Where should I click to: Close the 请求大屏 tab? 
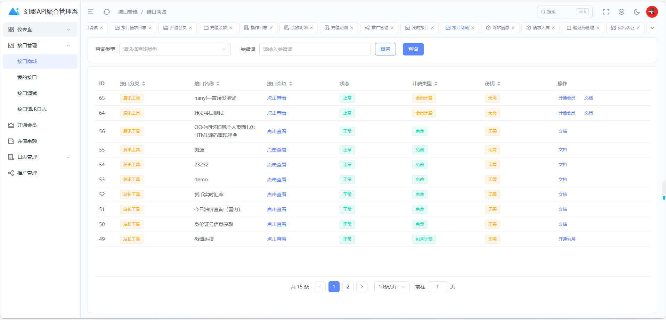click(x=553, y=28)
